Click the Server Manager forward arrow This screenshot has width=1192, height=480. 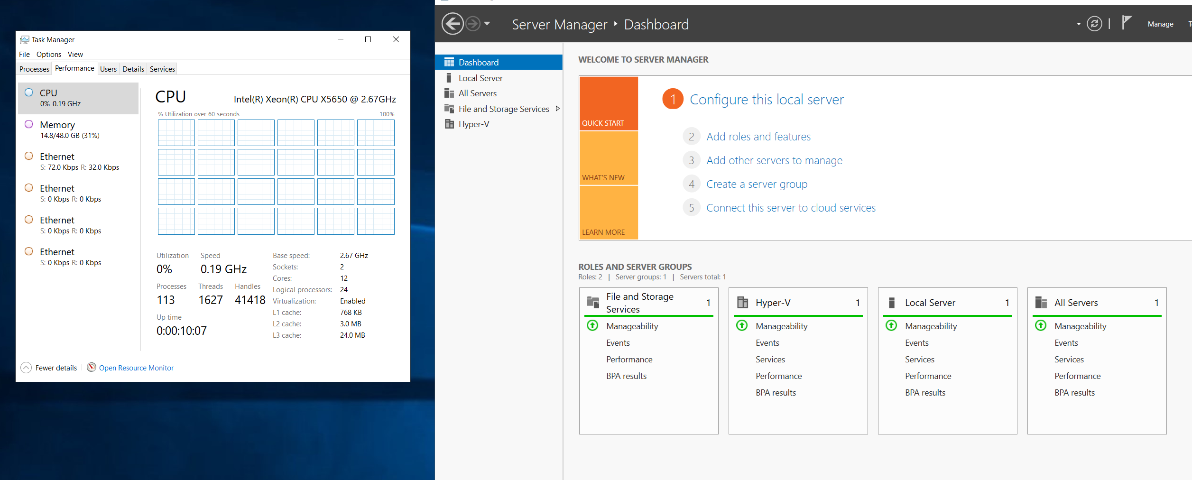472,24
